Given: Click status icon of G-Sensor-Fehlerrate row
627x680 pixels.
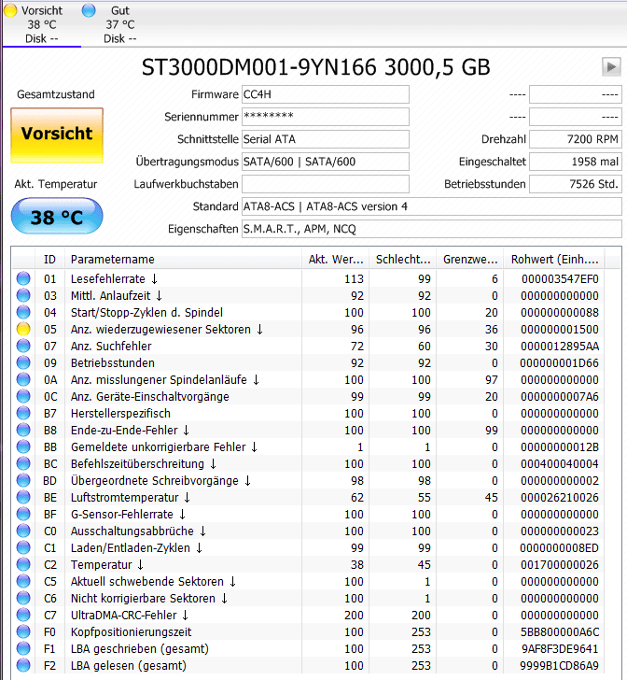Looking at the screenshot, I should [x=23, y=514].
